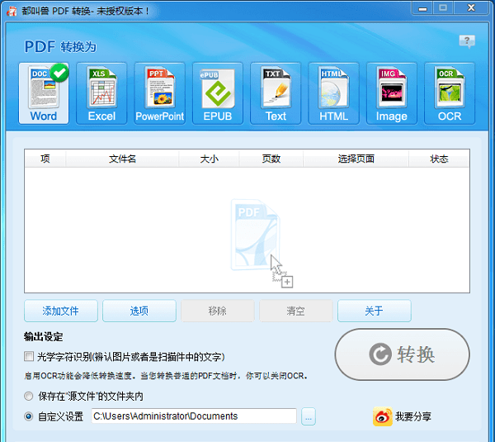Open the 关于 about button
The height and width of the screenshot is (442, 495).
pyautogui.click(x=375, y=311)
